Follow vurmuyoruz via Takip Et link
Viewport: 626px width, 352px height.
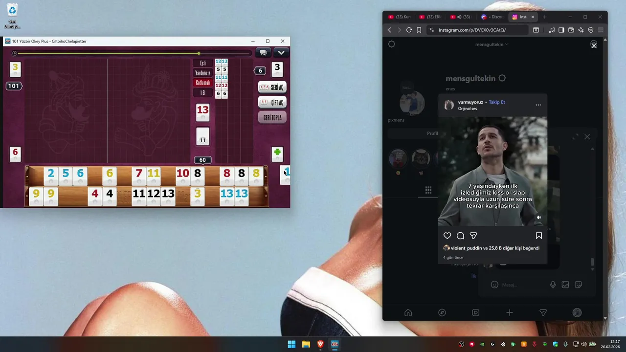[497, 102]
